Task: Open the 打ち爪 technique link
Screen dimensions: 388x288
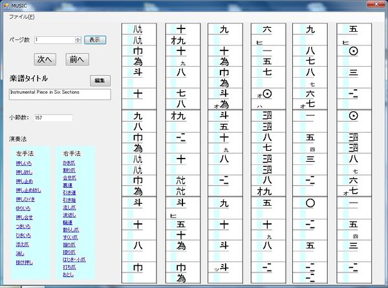Action: [68, 267]
